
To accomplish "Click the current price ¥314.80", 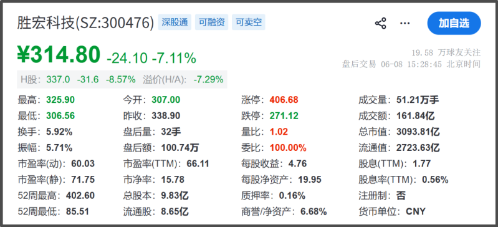I will (x=59, y=55).
